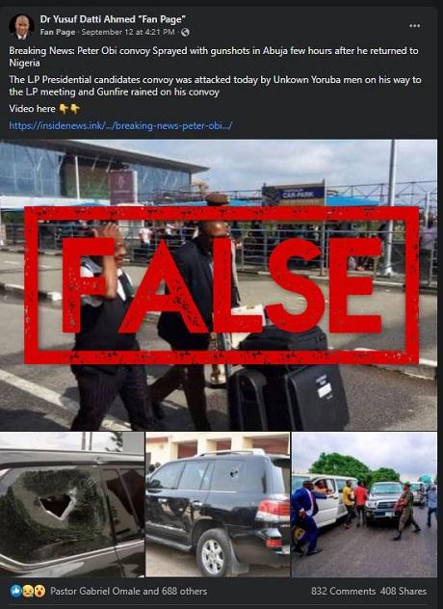Click the sad face reaction icon
The image size is (443, 609).
pyautogui.click(x=28, y=591)
